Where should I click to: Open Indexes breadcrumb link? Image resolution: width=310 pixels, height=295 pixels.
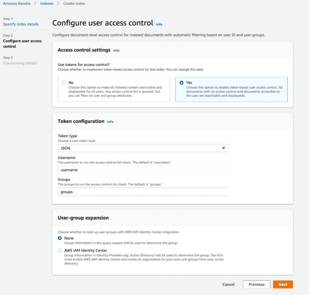pyautogui.click(x=47, y=4)
